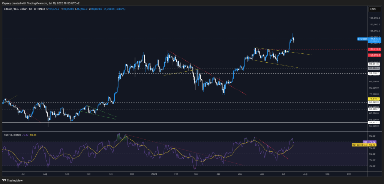This screenshot has height=184, width=384.
Task: Click the white 98,941.5 price level label
Action: [375, 64]
